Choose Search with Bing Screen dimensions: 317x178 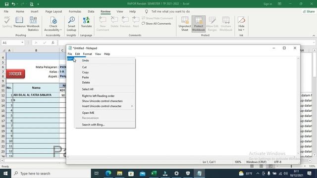pyautogui.click(x=105, y=125)
